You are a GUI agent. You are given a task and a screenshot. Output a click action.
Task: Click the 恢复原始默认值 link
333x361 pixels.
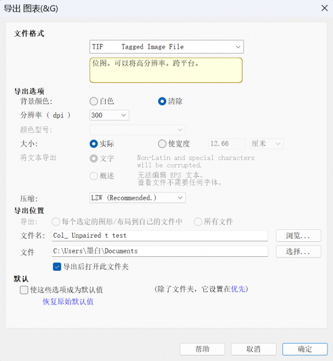coord(68,301)
